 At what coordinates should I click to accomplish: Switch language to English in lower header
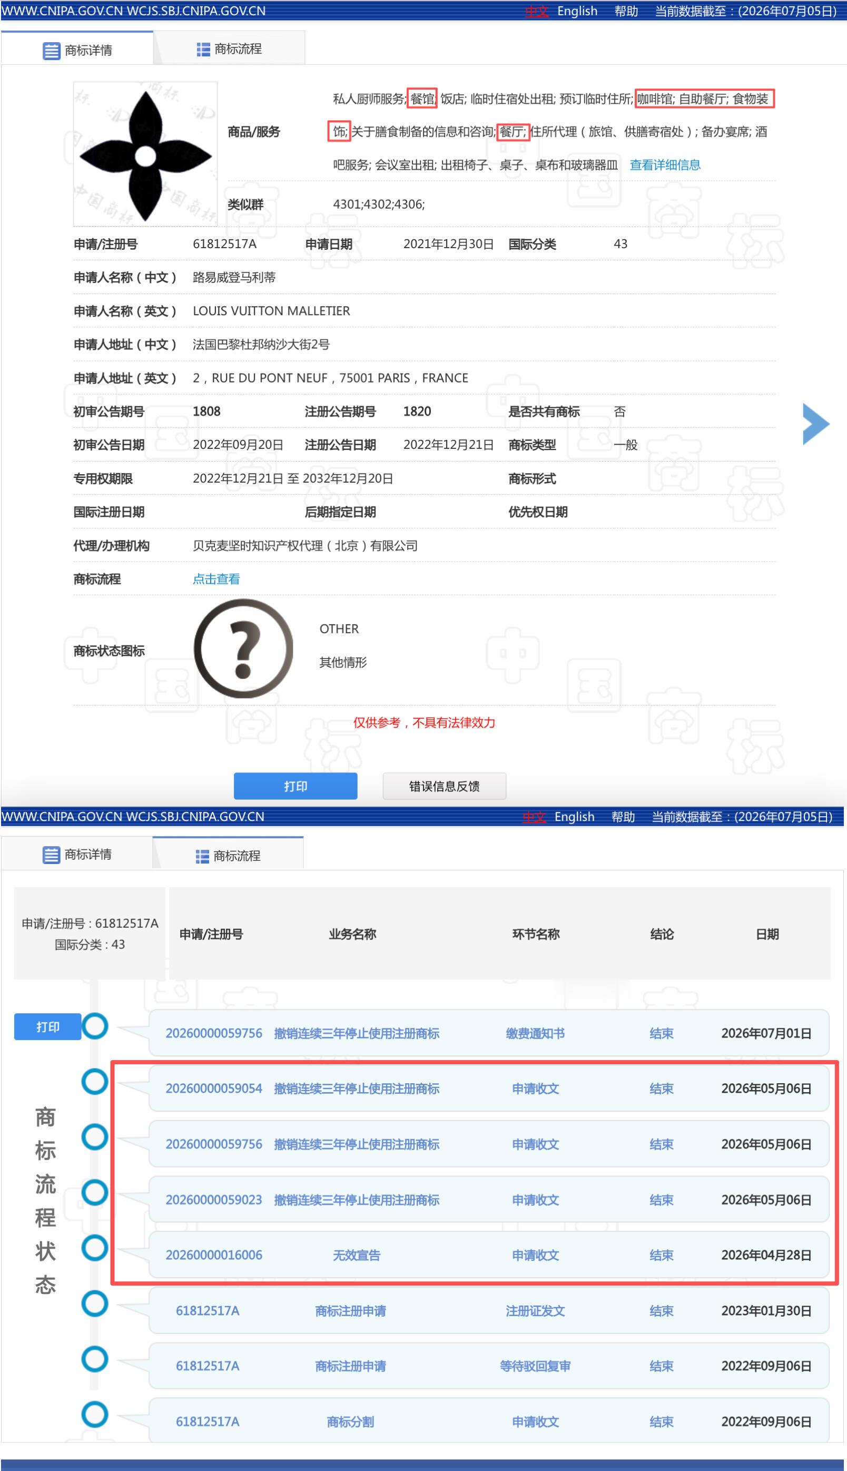tap(574, 817)
